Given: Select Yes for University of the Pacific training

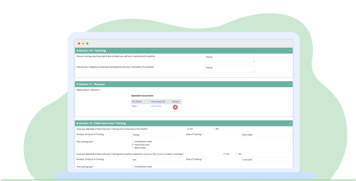Looking at the screenshot, I should 188,129.
